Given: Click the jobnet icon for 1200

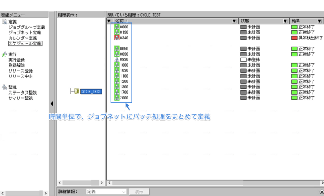Looking at the screenshot, I should pyautogui.click(x=117, y=81).
